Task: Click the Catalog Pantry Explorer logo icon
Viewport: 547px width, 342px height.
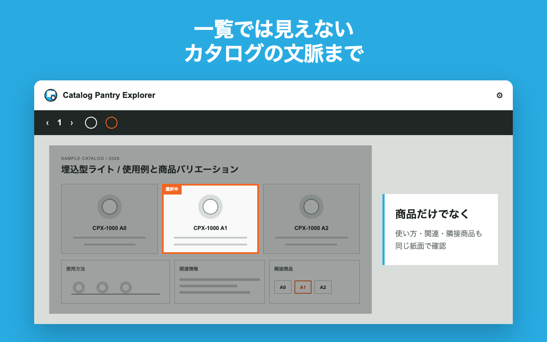Action: (51, 95)
